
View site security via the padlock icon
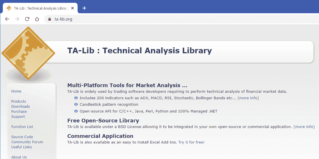[x=49, y=19]
